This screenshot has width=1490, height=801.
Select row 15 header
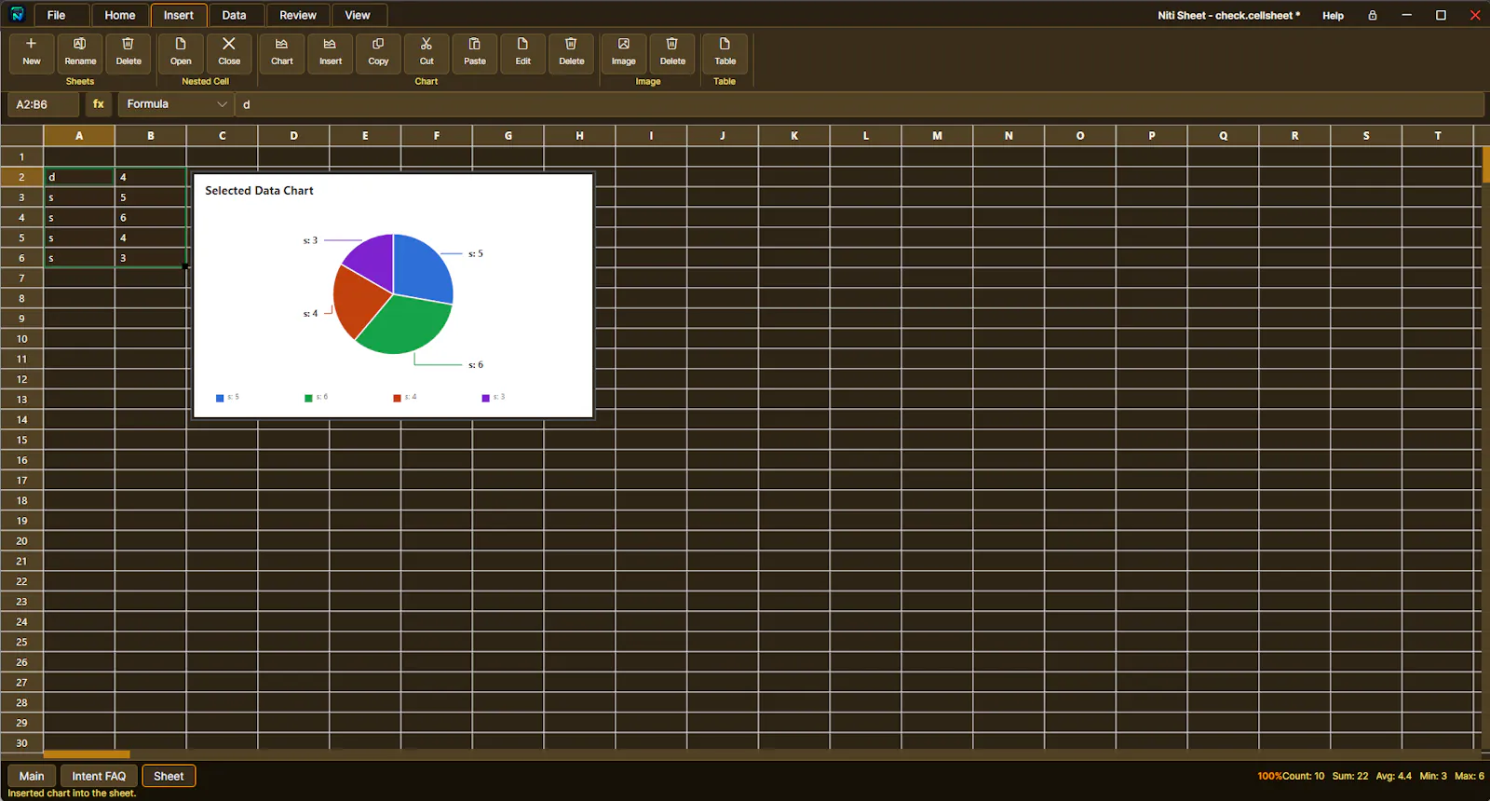coord(21,440)
